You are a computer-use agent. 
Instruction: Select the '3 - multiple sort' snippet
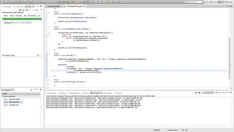click(11, 105)
